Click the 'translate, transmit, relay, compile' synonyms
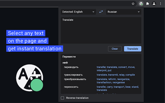Viewport: 165px width, 103px height. coord(116,75)
